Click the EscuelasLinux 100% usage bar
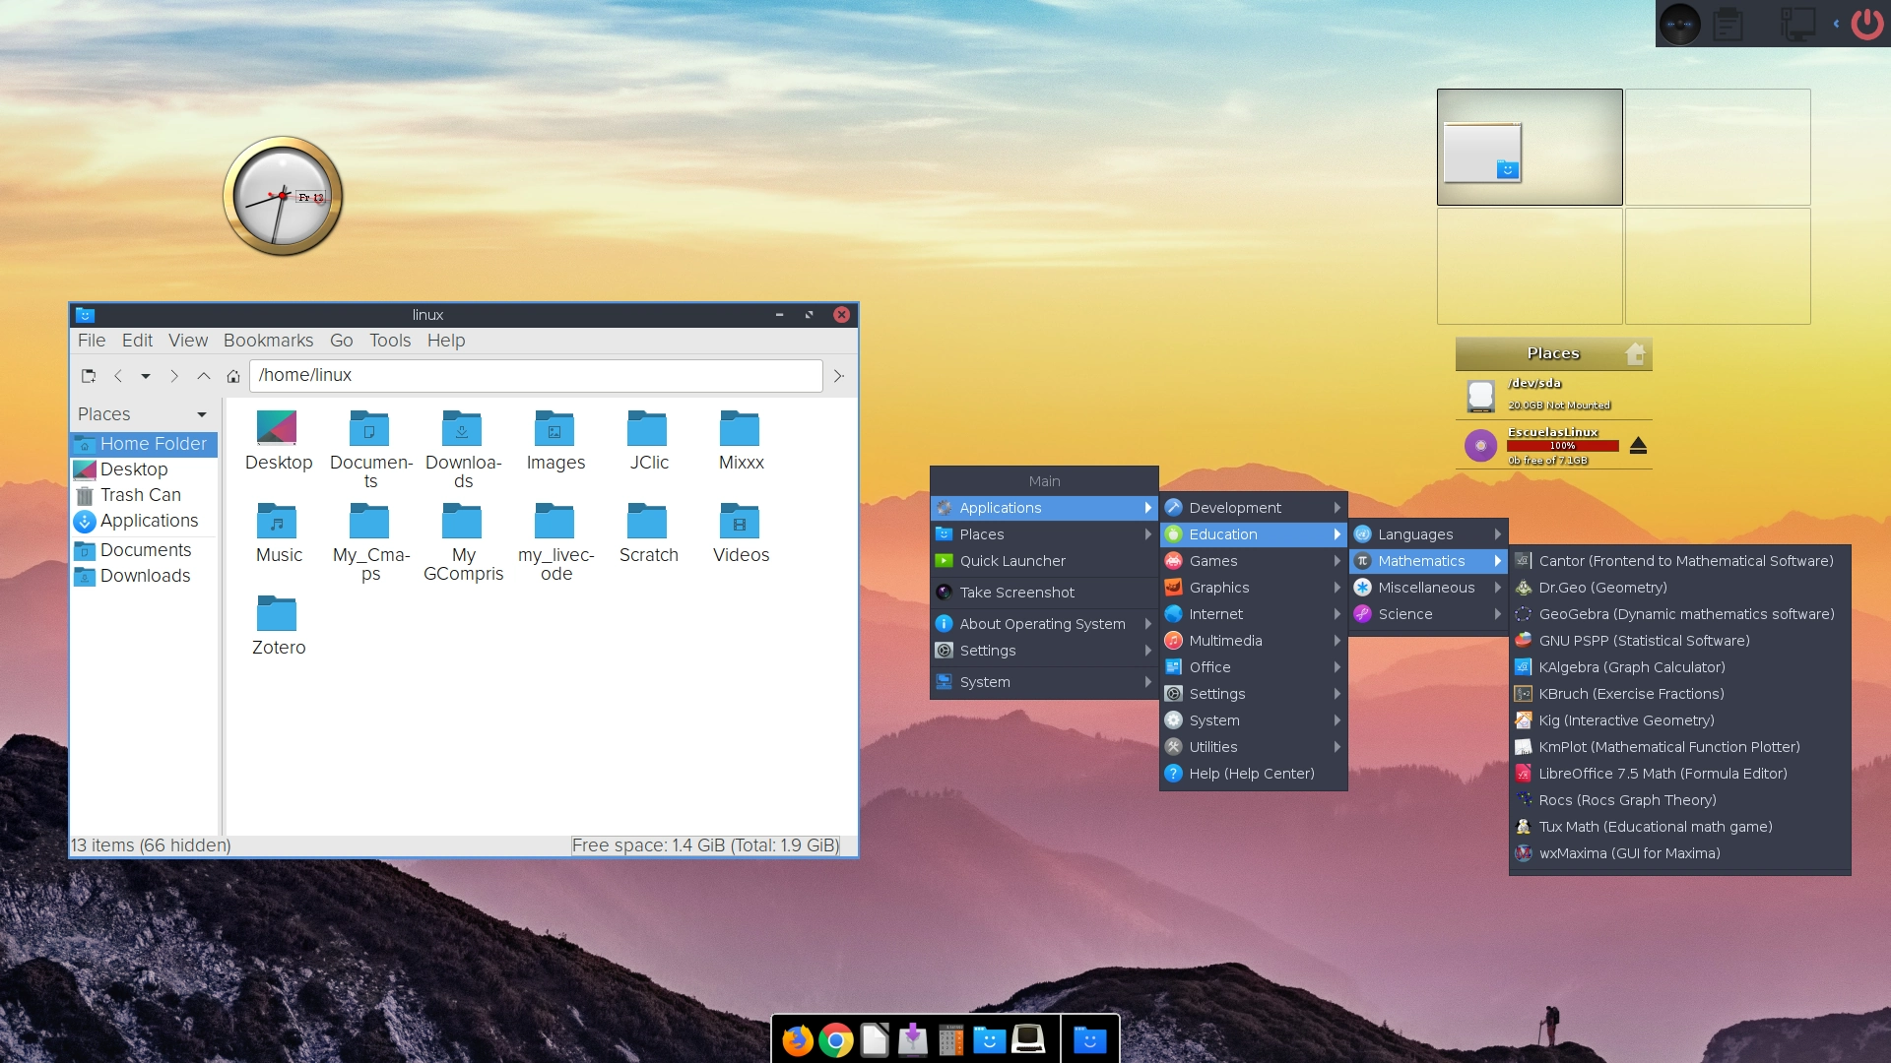The height and width of the screenshot is (1063, 1891). pos(1565,445)
